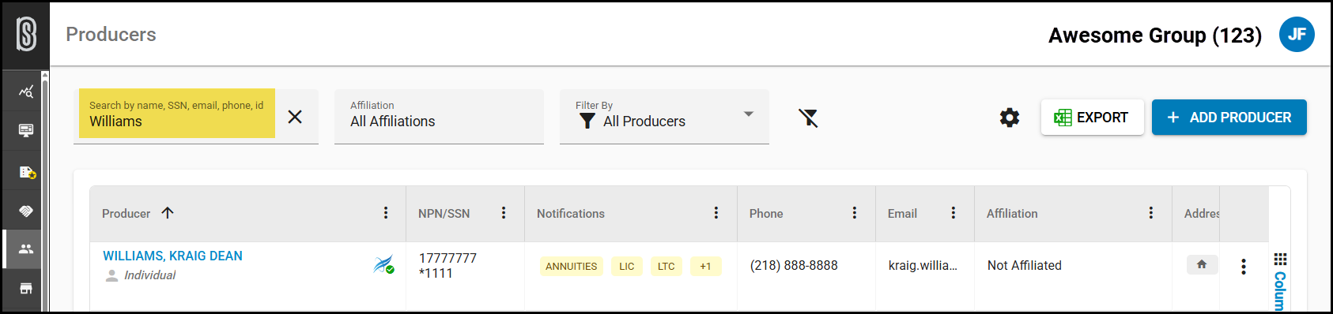This screenshot has height=314, width=1333.
Task: Click the verified status icon for Williams
Action: click(x=384, y=264)
